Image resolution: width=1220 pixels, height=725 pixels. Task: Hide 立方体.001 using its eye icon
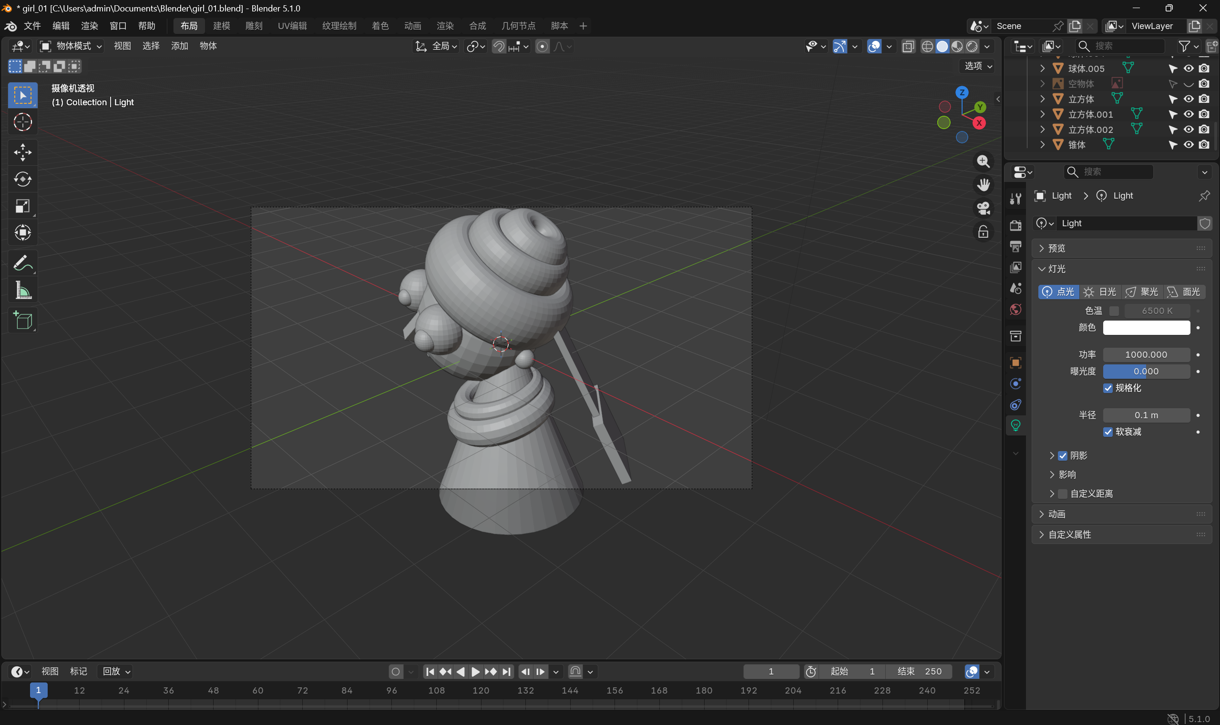point(1188,114)
